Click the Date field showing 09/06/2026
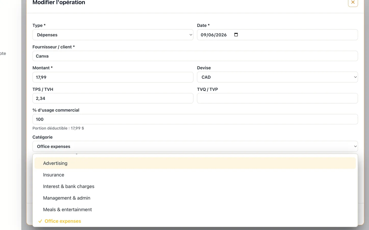The height and width of the screenshot is (230, 369). pyautogui.click(x=277, y=35)
